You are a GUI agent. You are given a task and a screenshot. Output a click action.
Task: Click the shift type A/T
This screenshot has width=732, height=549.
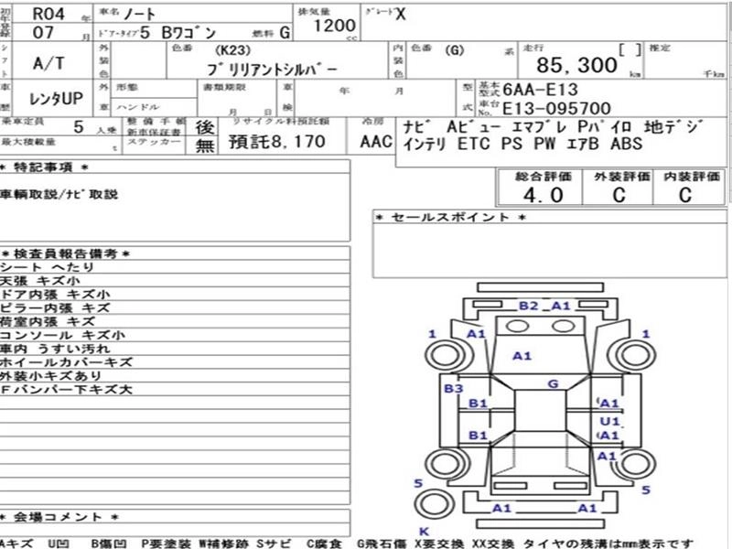(x=48, y=63)
